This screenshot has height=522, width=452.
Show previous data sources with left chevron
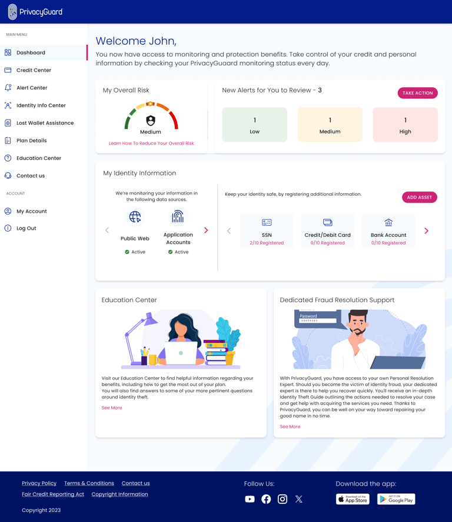pos(107,230)
